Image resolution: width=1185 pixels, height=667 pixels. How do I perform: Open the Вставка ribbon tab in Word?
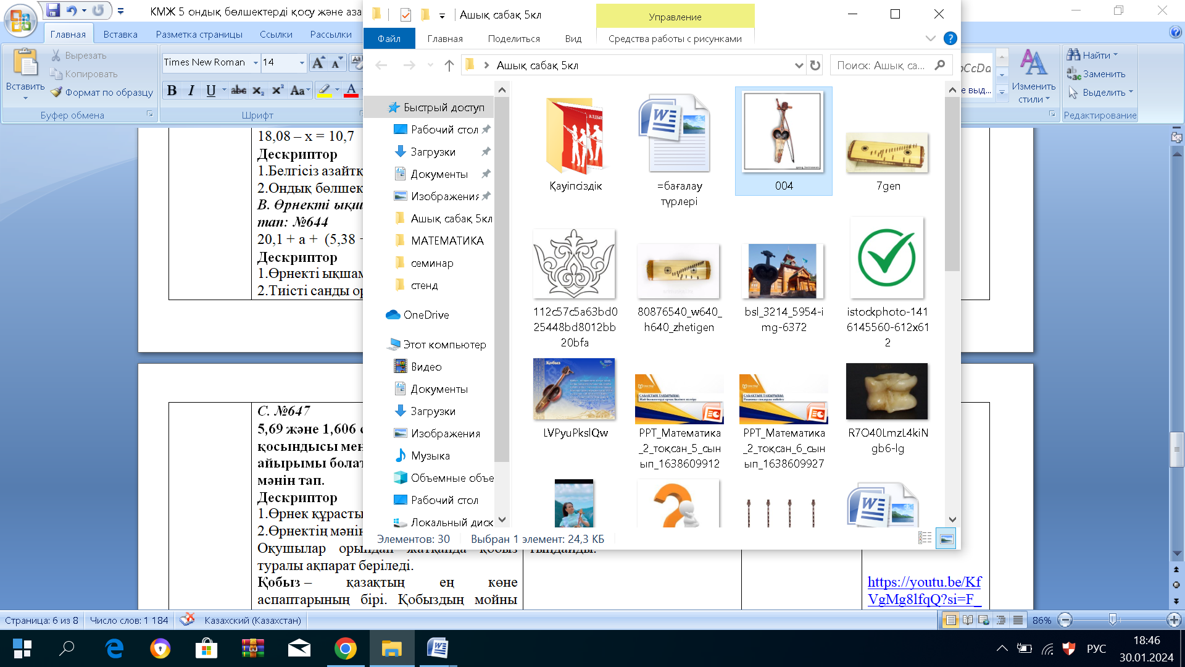pyautogui.click(x=120, y=35)
